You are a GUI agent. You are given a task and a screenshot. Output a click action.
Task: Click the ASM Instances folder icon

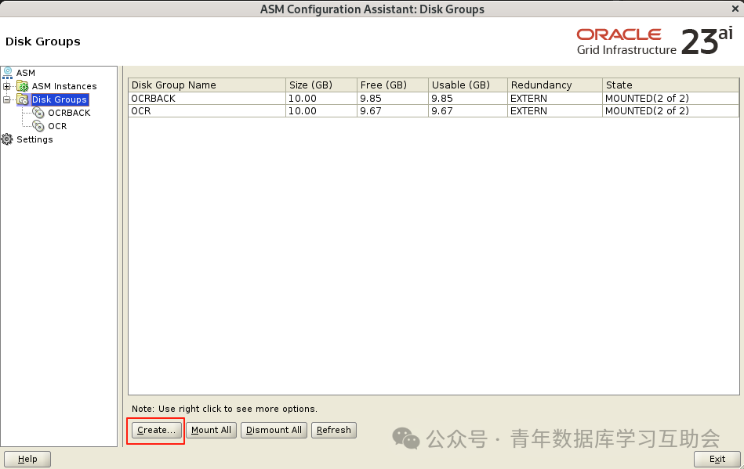[22, 86]
